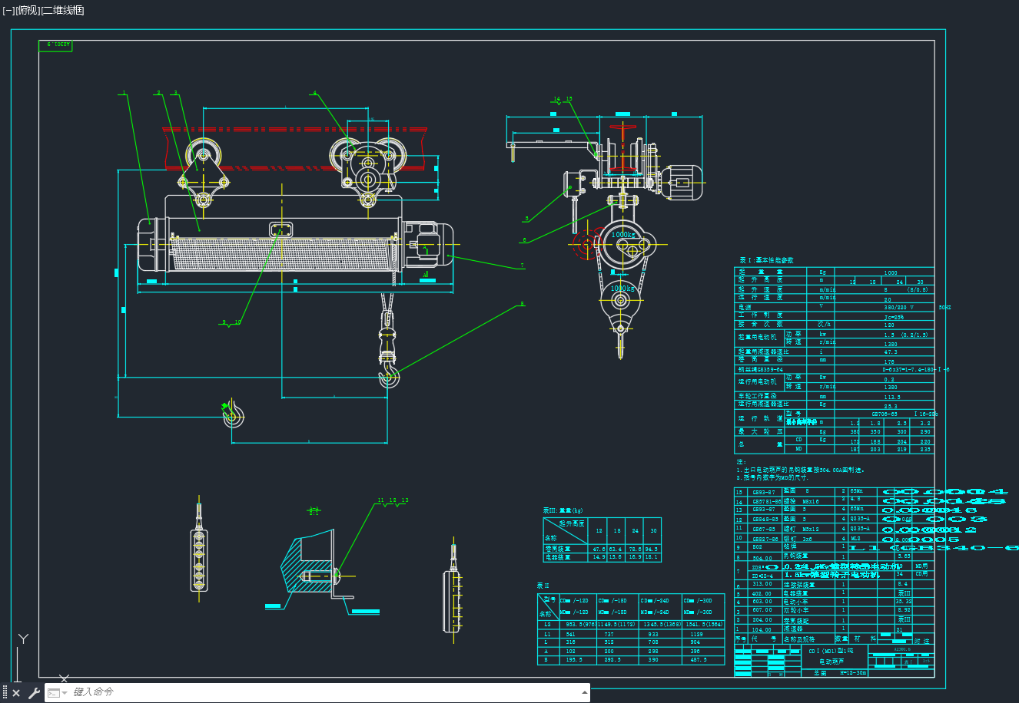Viewport: 1019px width, 703px height.
Task: Select the value 1000 in the parameter table
Action: tap(891, 272)
